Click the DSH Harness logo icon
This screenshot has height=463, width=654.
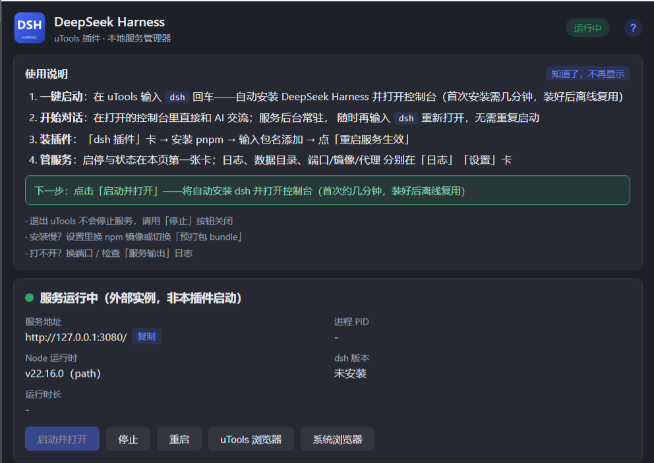[30, 28]
